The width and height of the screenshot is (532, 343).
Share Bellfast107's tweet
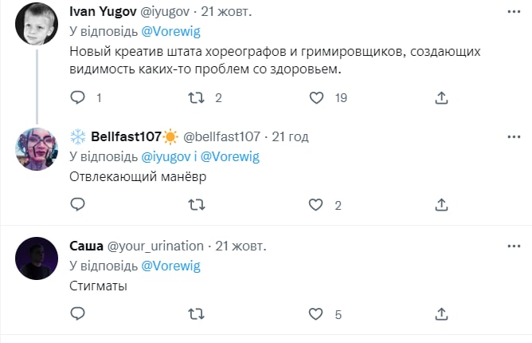tap(441, 205)
